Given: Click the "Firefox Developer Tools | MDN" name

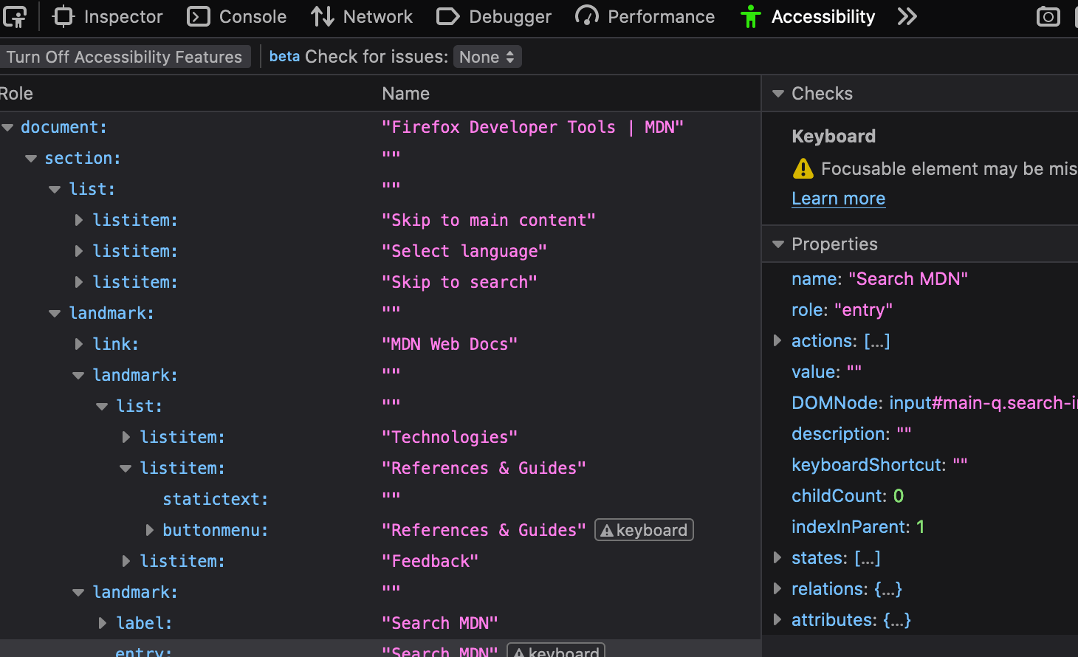Looking at the screenshot, I should click(532, 127).
